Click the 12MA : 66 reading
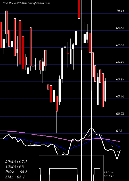The height and width of the screenshot is (181, 129). click(x=14, y=167)
